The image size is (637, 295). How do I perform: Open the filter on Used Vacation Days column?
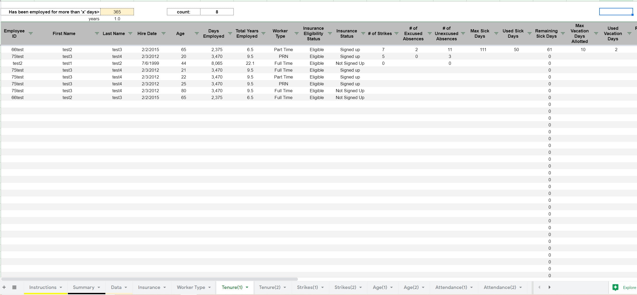pos(629,33)
